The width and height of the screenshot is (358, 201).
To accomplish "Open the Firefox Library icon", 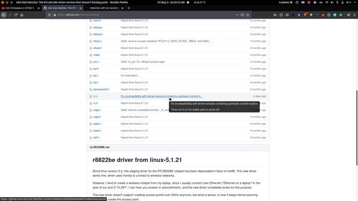I will [275, 15].
